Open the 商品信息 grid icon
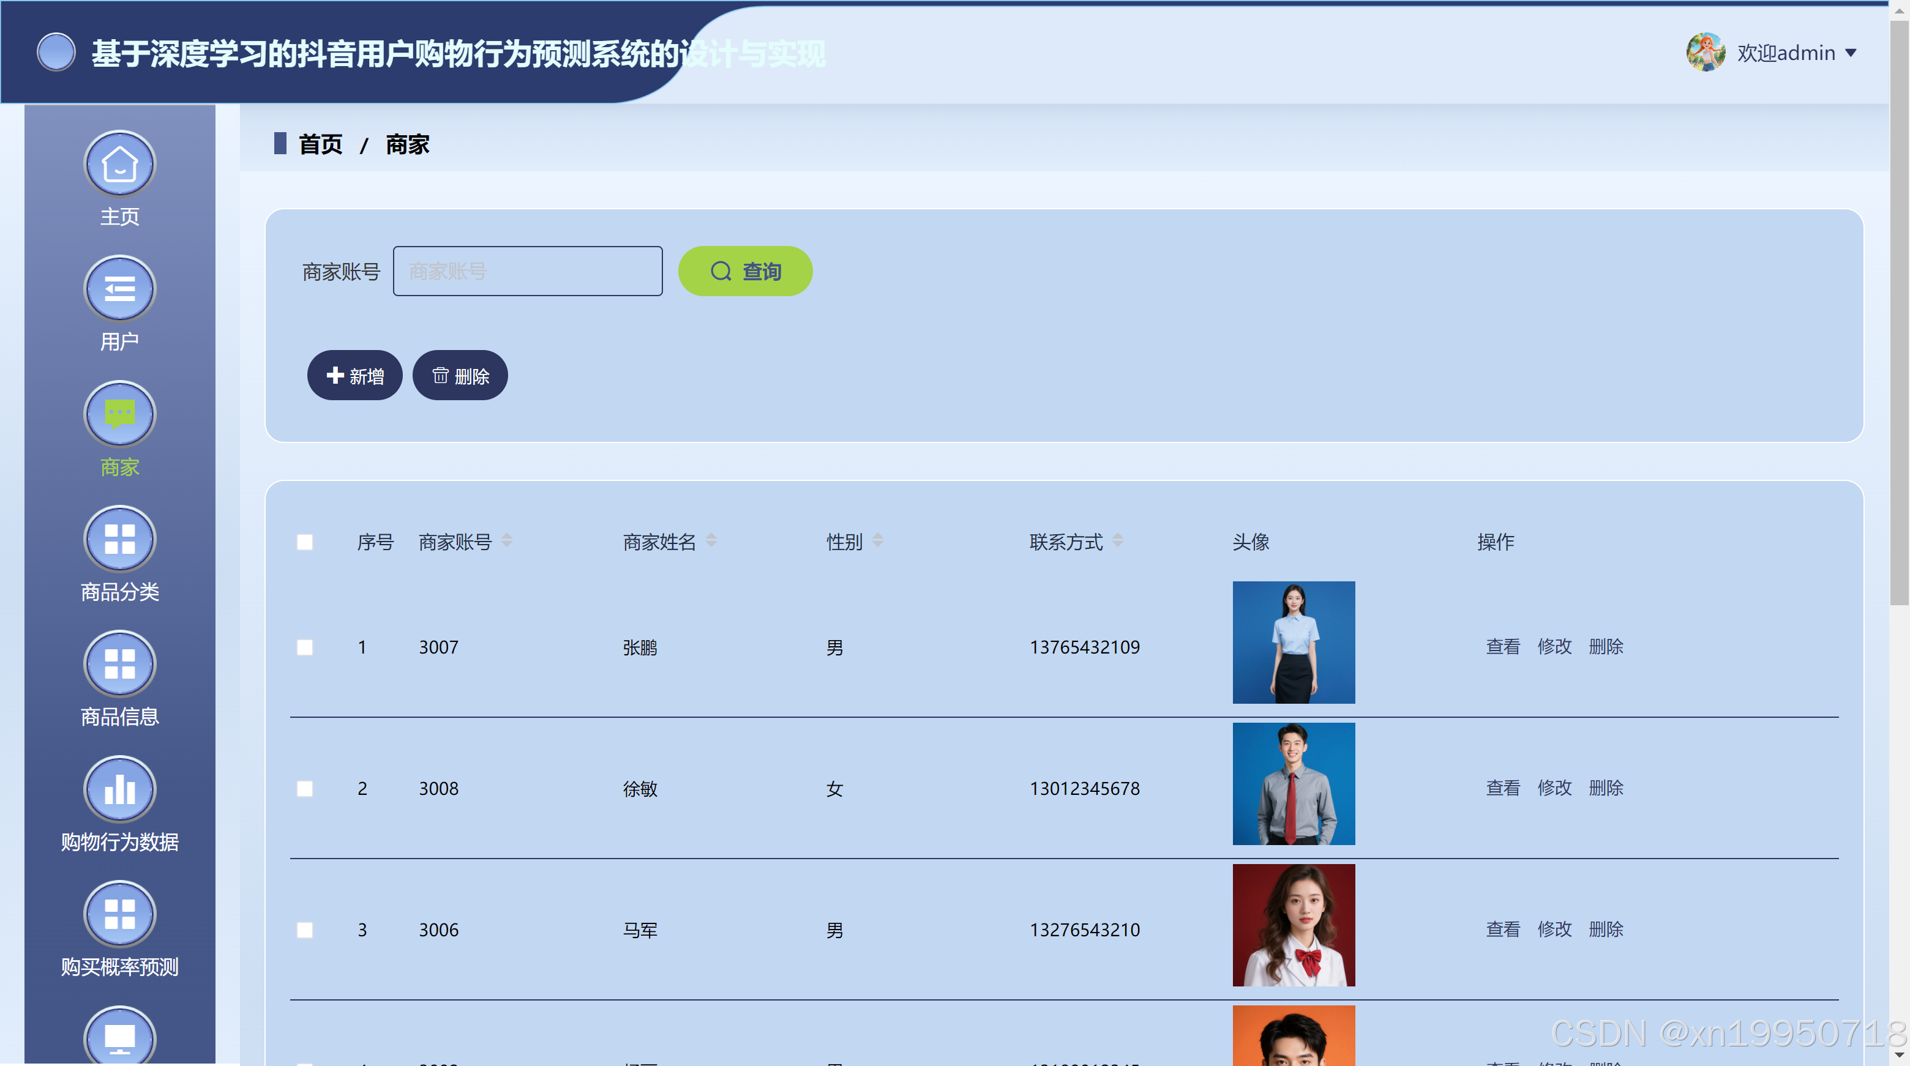 tap(119, 663)
